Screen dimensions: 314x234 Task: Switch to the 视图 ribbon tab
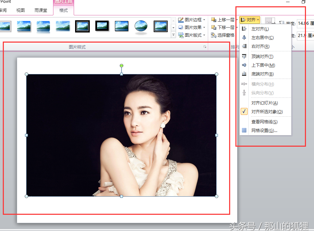click(20, 10)
